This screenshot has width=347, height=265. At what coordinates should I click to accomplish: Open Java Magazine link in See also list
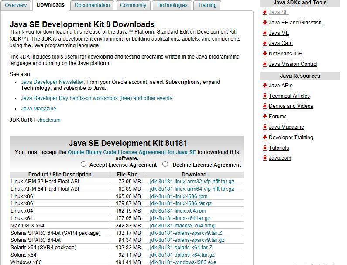(38, 109)
